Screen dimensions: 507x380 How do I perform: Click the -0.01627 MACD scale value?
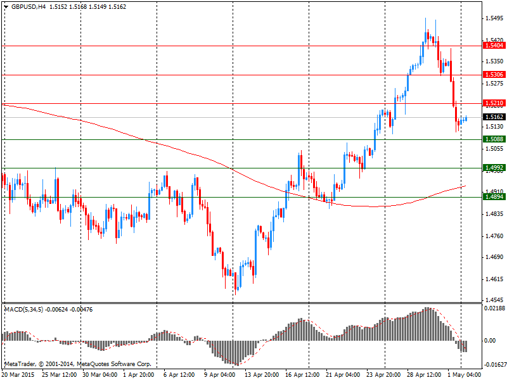pyautogui.click(x=494, y=365)
